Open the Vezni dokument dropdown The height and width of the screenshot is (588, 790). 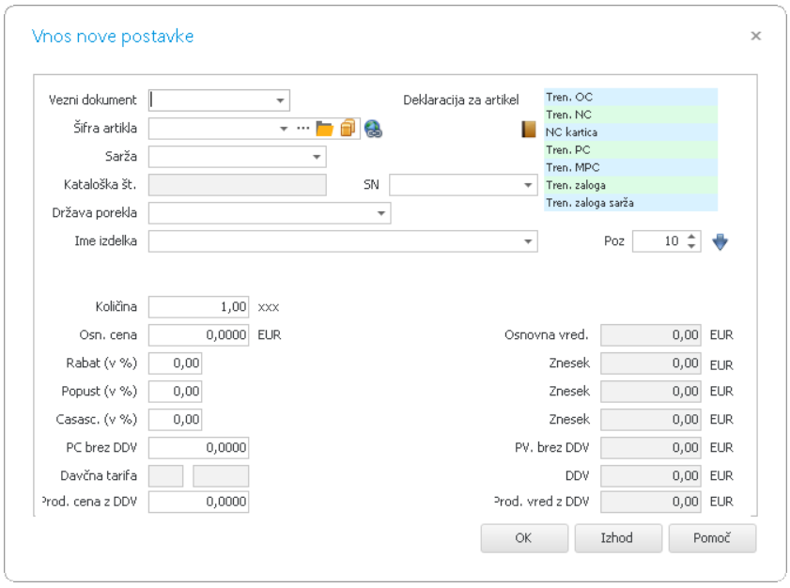point(281,101)
